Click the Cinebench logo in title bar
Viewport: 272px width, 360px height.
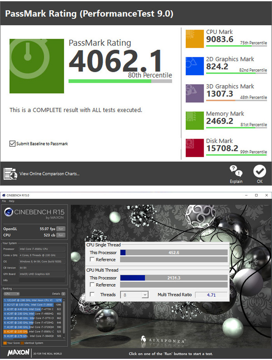click(x=3, y=195)
